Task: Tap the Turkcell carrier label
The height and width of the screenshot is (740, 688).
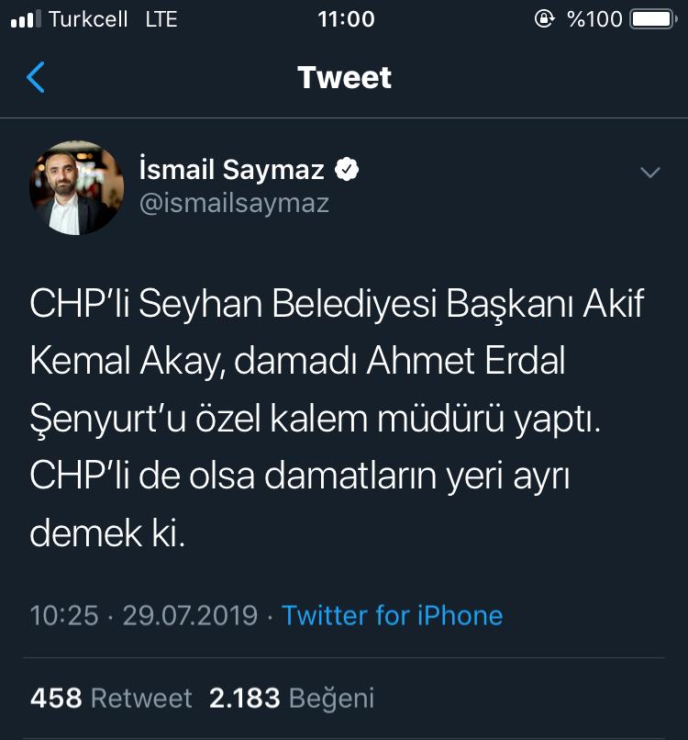Action: [88, 19]
